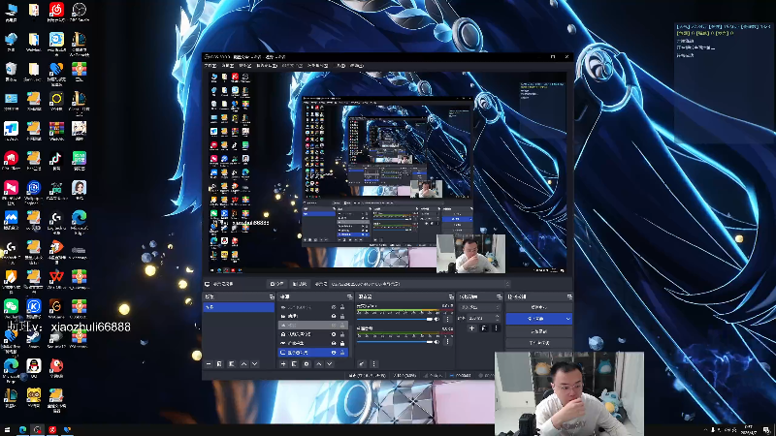Expand the arrow on the blue Controls button
The width and height of the screenshot is (776, 436).
tap(568, 319)
